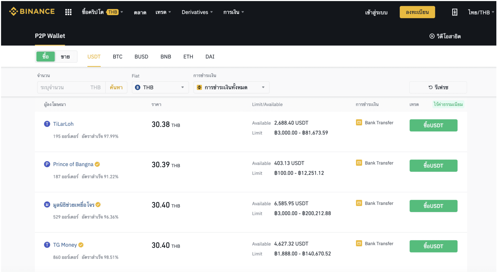Open TiLarLoh advertiser profile
The height and width of the screenshot is (274, 499).
(63, 124)
